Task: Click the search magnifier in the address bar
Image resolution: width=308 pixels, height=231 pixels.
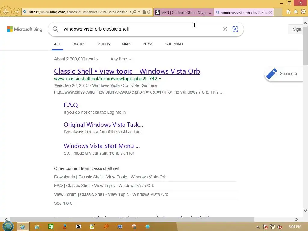Action: pyautogui.click(x=134, y=12)
